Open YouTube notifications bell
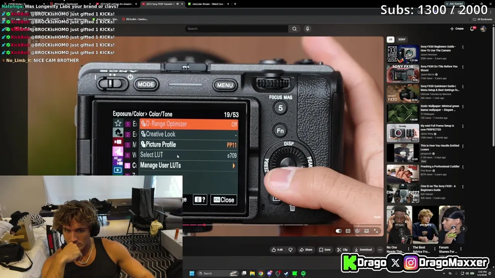Image resolution: width=495 pixels, height=278 pixels. pos(472,29)
